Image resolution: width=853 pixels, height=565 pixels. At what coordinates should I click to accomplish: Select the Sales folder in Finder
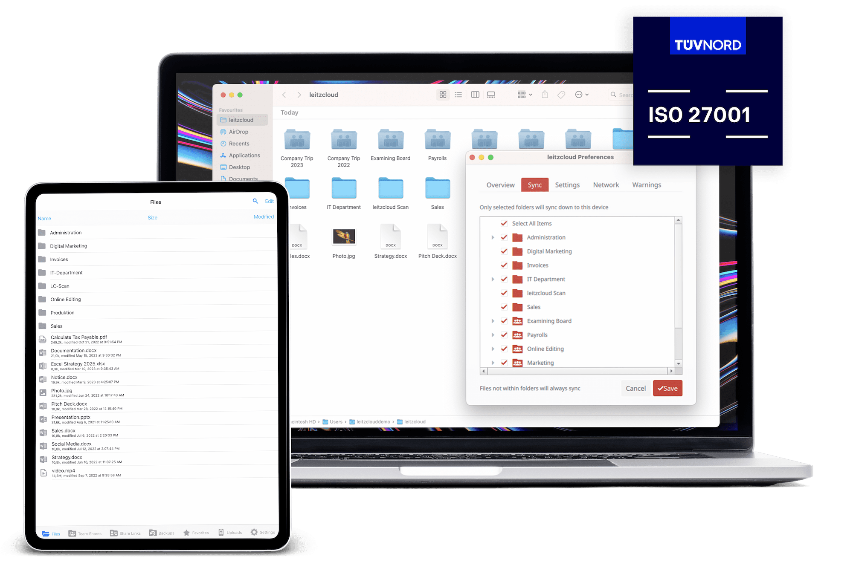tap(438, 194)
